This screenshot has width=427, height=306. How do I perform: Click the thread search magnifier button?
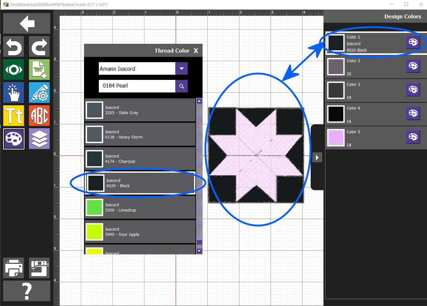(182, 86)
